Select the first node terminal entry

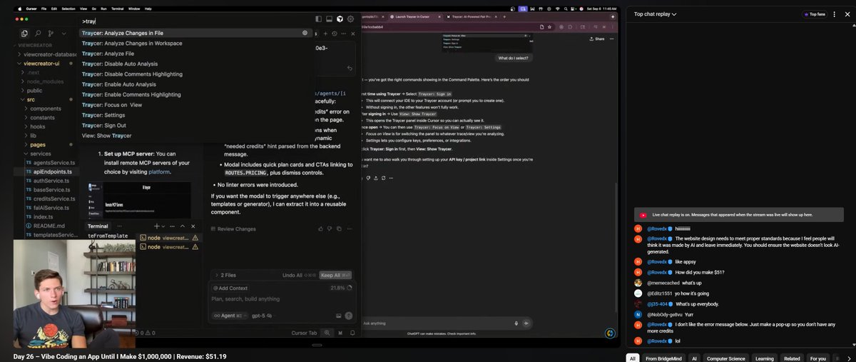168,237
